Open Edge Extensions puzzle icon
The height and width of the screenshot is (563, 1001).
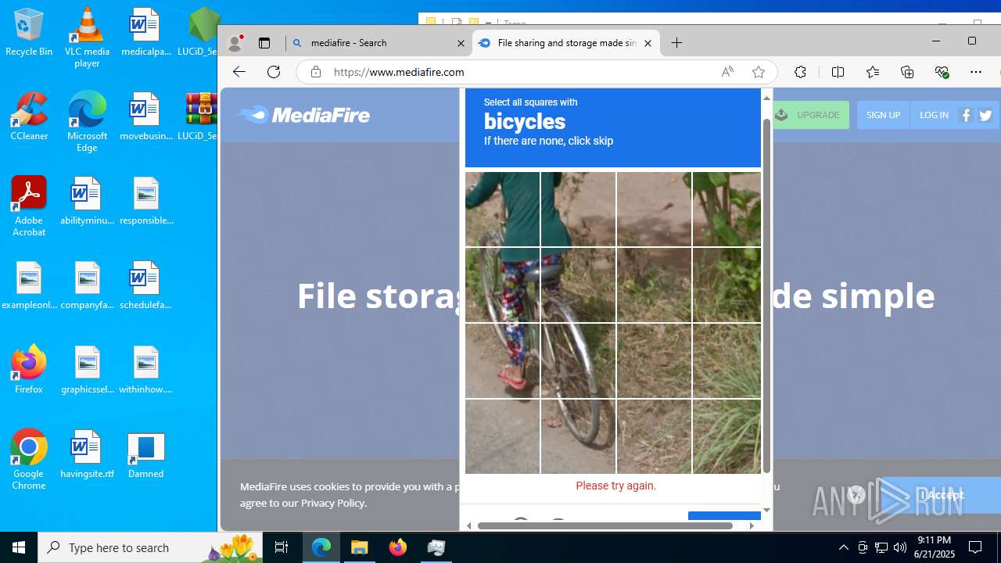800,72
